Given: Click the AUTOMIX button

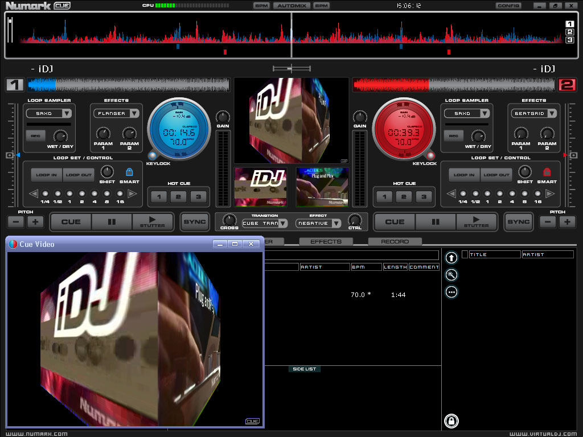Looking at the screenshot, I should coord(292,6).
